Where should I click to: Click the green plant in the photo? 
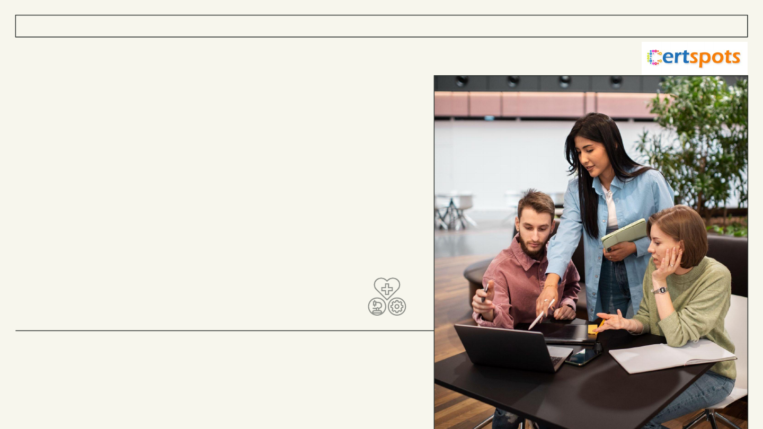coord(694,154)
